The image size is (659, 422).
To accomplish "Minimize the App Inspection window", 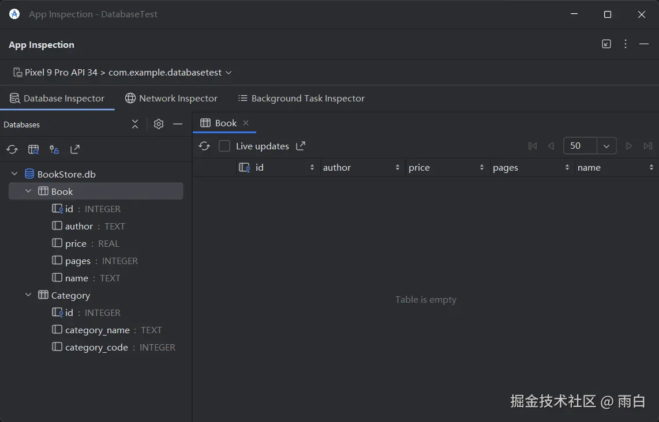I will 574,14.
